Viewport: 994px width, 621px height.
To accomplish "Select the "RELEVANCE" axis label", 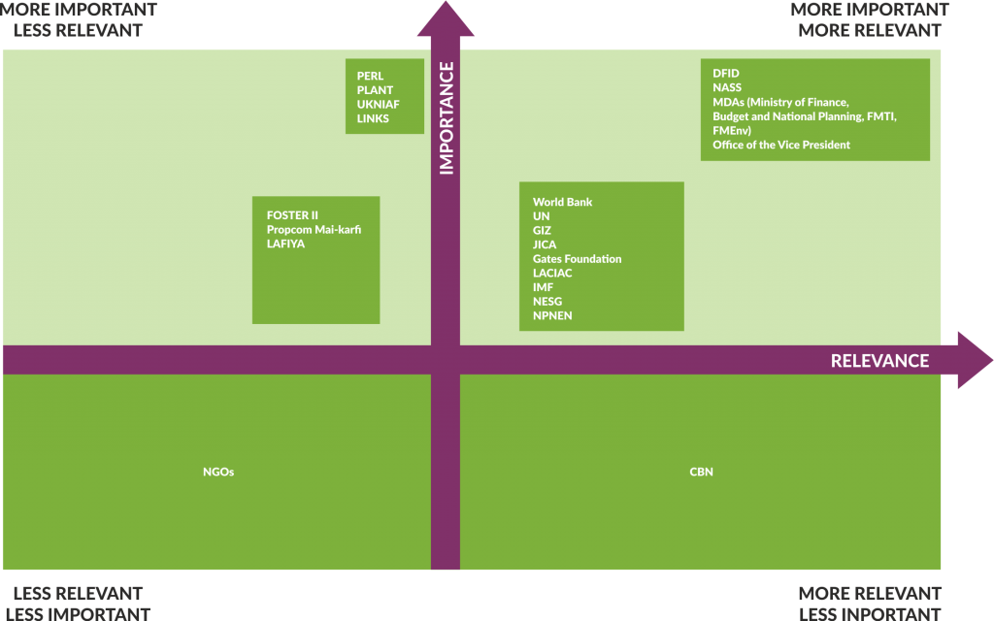I will pos(879,361).
